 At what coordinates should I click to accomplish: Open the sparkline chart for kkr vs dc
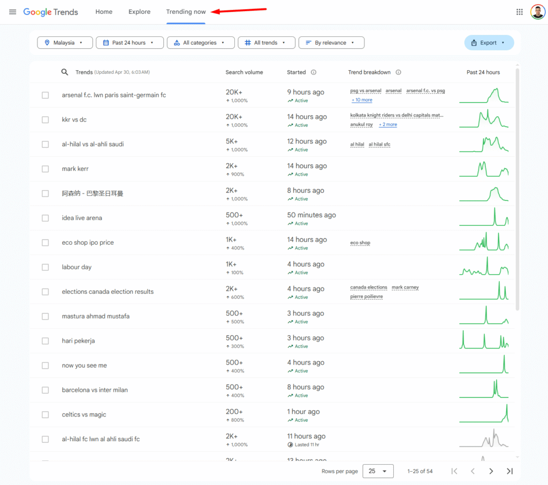coord(484,118)
